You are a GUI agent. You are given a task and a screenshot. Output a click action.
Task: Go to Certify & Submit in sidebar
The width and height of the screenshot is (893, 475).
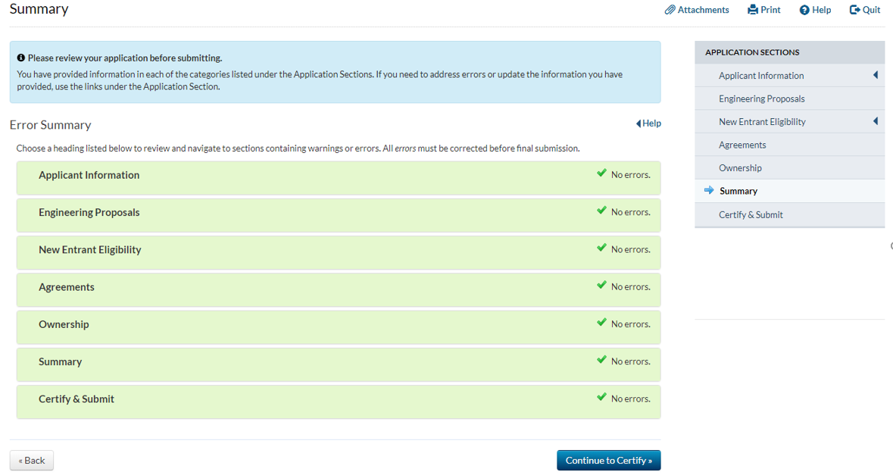tap(751, 214)
